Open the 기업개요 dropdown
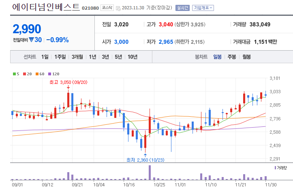 coord(203,8)
